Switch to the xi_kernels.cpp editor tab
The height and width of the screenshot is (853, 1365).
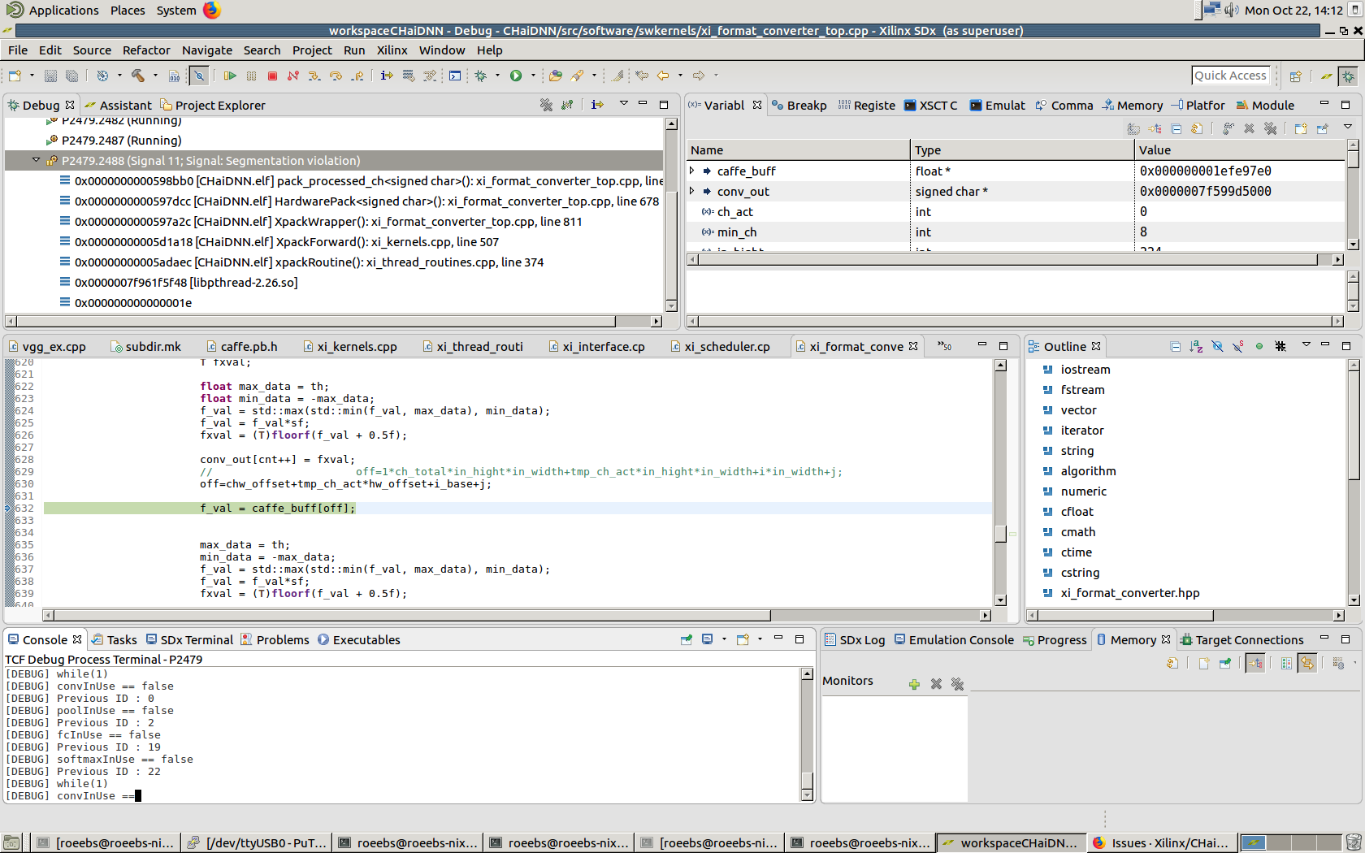(x=356, y=346)
